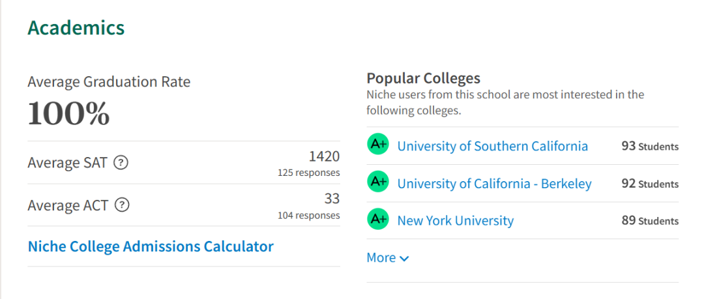Select the 92 Students count
This screenshot has width=704, height=299.
point(650,184)
